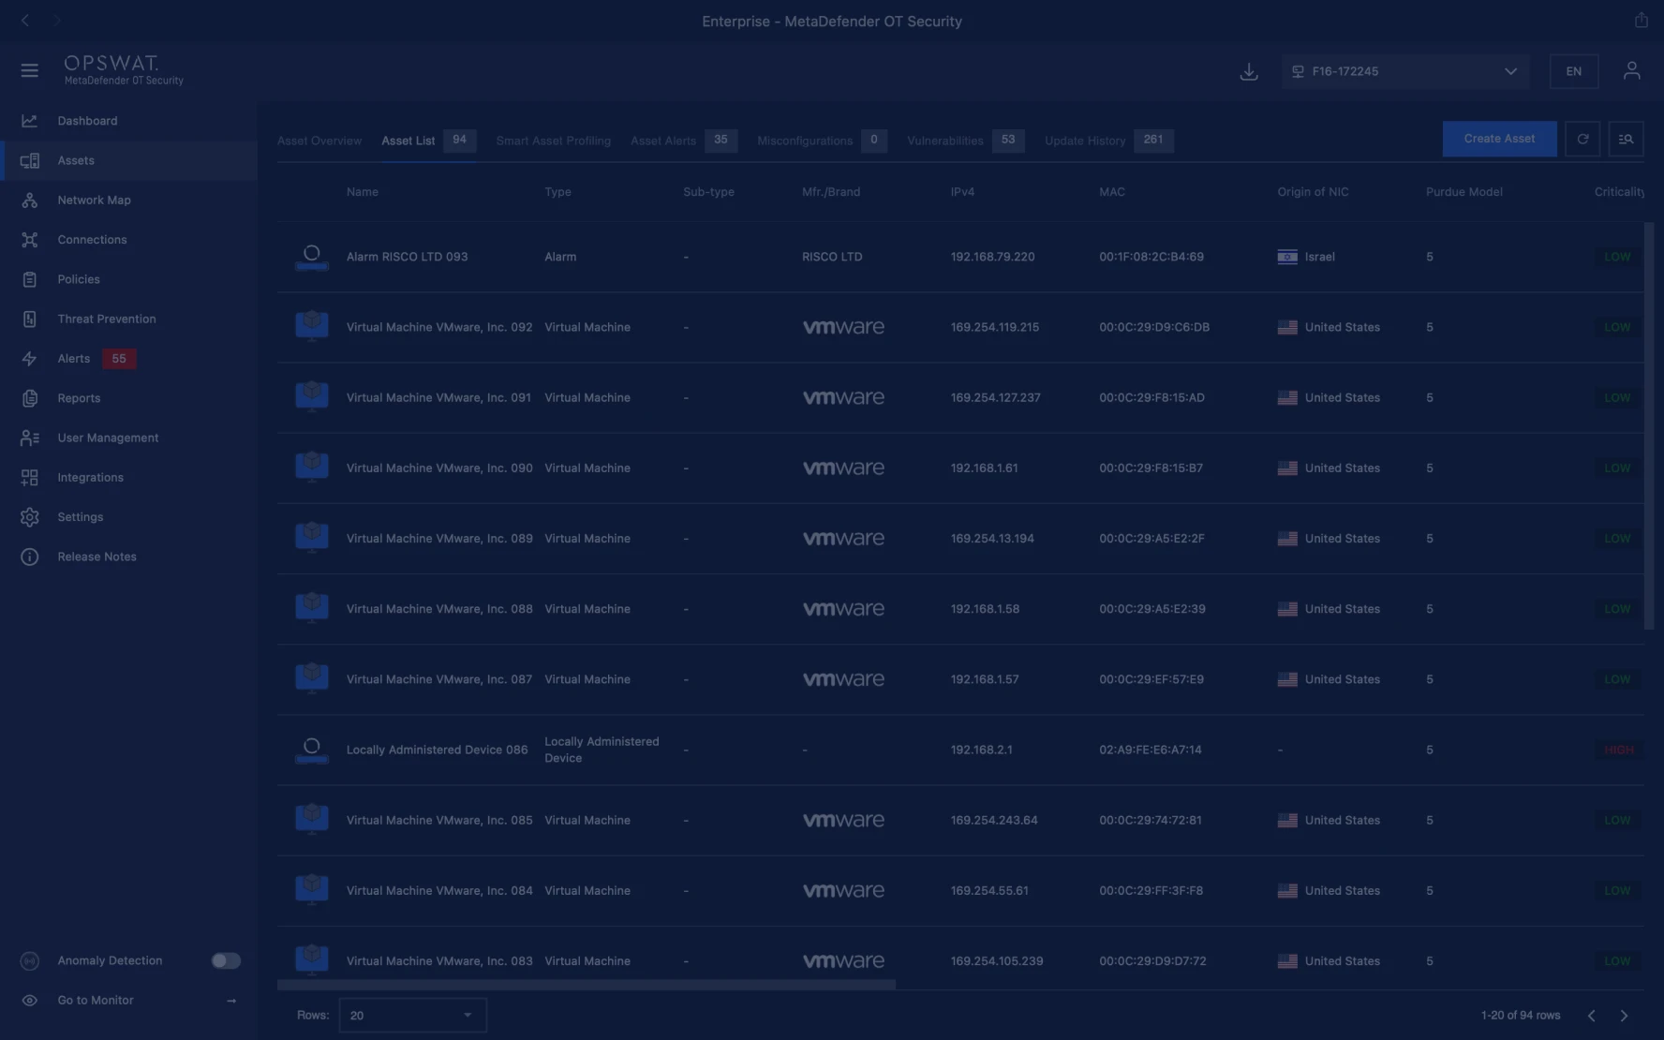Viewport: 1664px width, 1040px height.
Task: Open the user profile icon
Action: click(x=1631, y=71)
